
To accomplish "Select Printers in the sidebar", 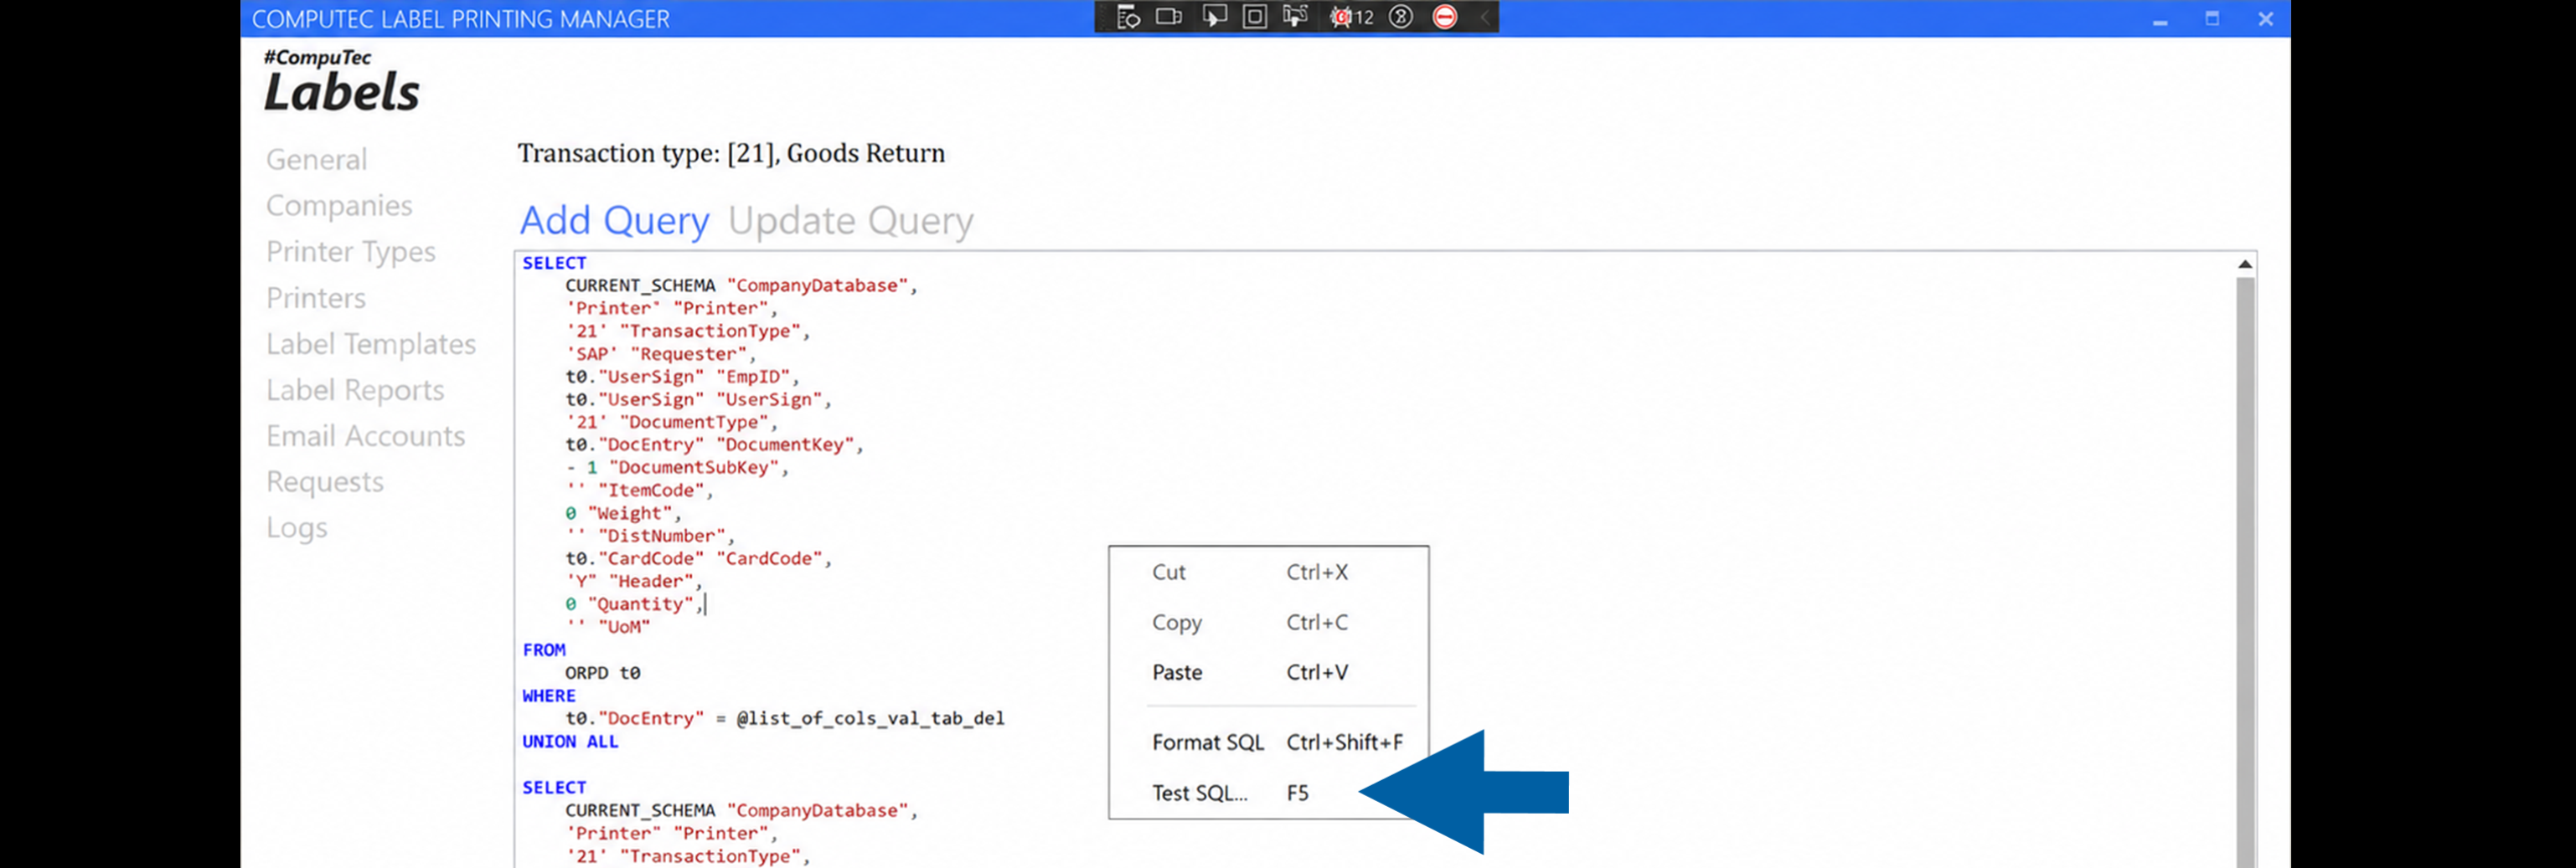I will point(316,298).
